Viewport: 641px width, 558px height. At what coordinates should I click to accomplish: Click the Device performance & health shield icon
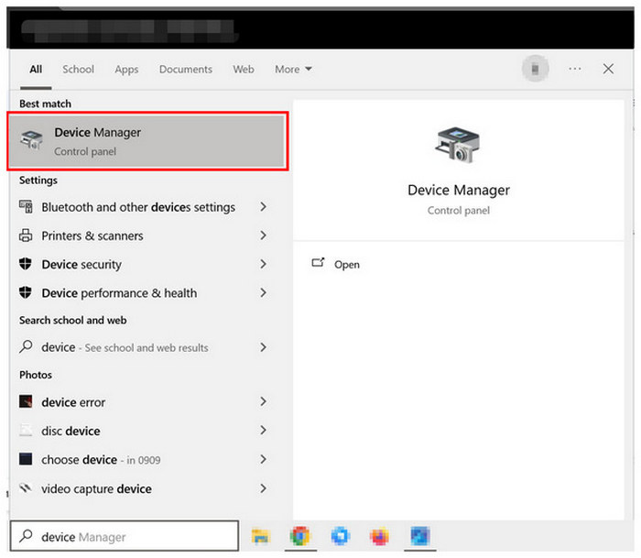pyautogui.click(x=27, y=293)
